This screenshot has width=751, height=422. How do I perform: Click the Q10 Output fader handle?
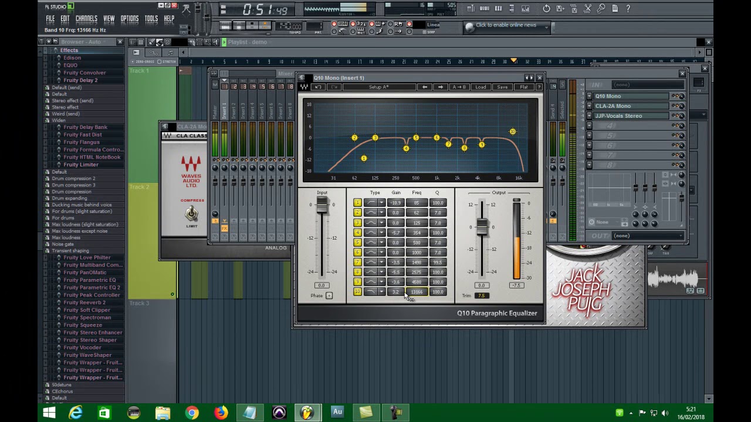pos(482,227)
